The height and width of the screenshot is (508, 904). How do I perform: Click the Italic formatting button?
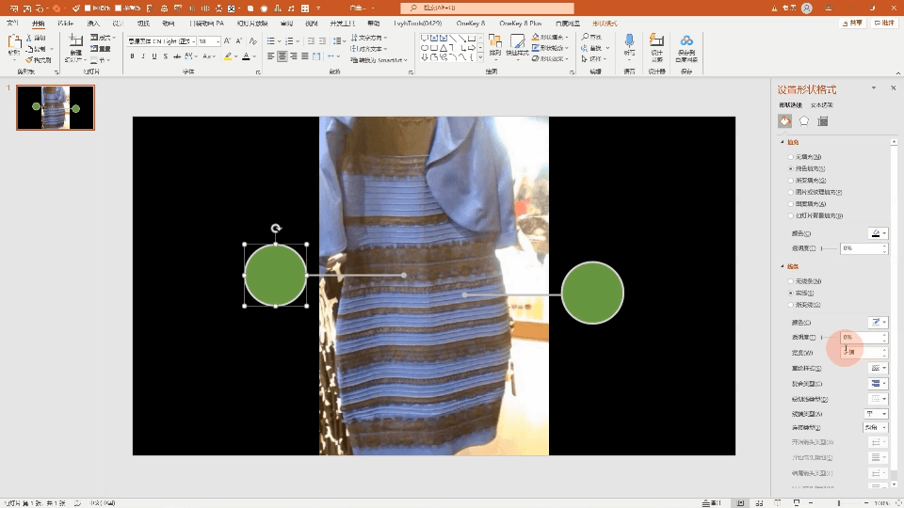pos(144,56)
